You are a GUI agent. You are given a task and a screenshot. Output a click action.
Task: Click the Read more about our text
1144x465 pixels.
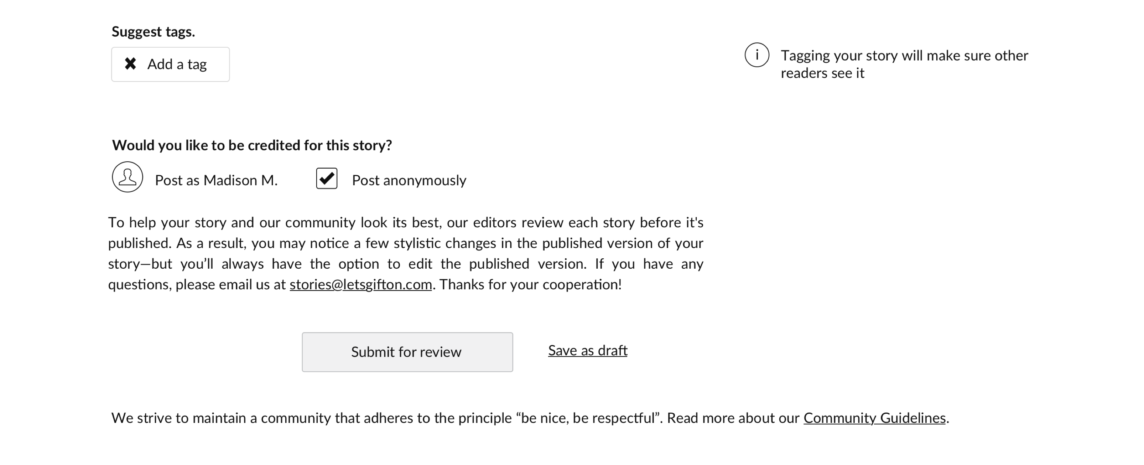(x=733, y=418)
